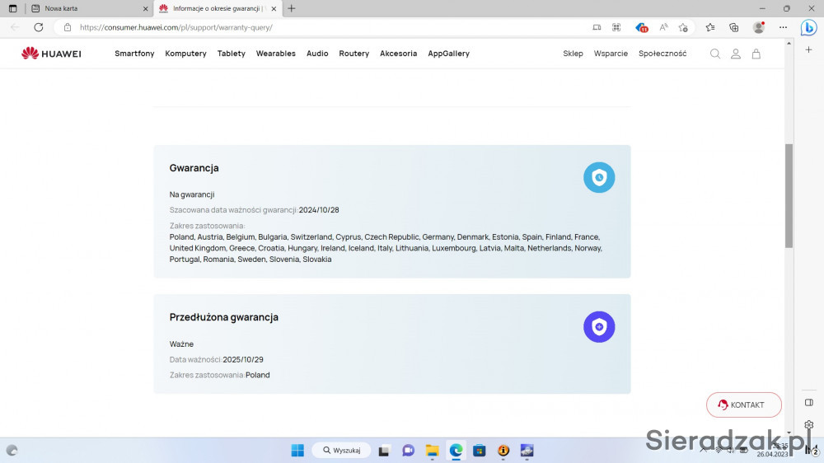Click the purple extended warranty shield icon
824x463 pixels.
pyautogui.click(x=599, y=327)
